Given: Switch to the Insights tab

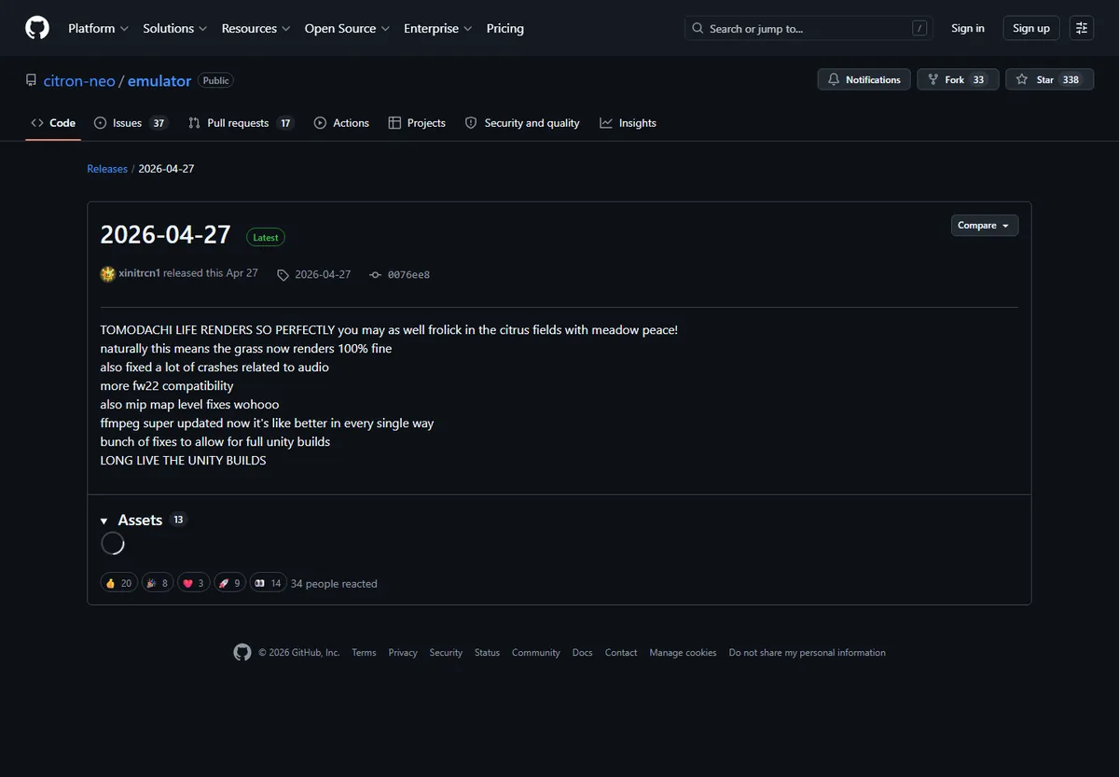Looking at the screenshot, I should (628, 123).
